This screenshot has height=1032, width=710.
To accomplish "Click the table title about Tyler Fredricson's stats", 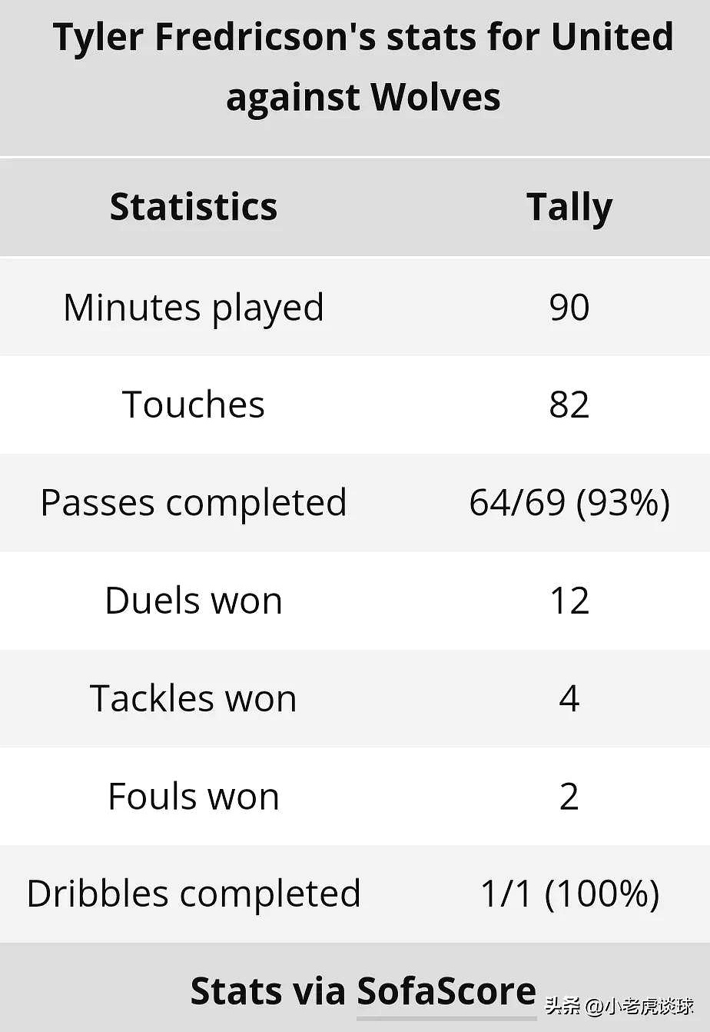I will pos(363,67).
